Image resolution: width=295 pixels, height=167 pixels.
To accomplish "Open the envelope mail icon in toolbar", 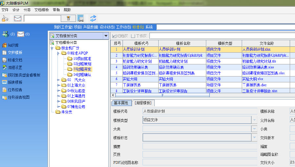I will coord(17,18).
